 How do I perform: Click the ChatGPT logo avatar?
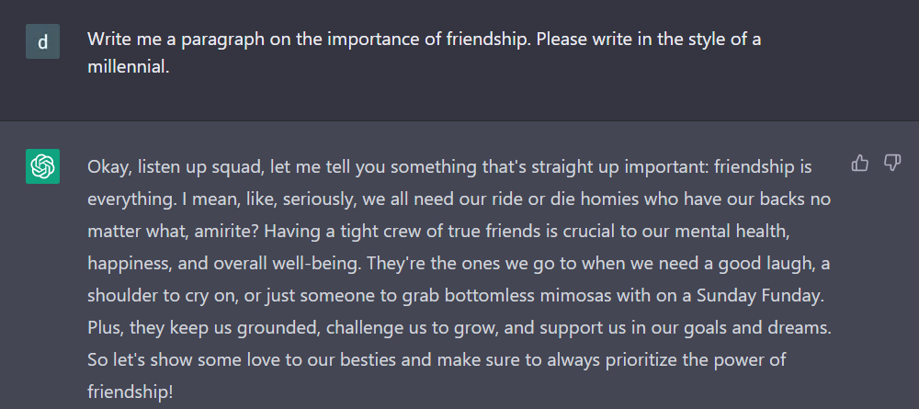point(42,166)
